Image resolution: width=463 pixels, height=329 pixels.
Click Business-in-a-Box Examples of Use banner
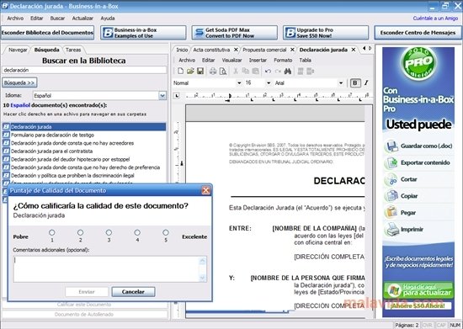pos(143,33)
